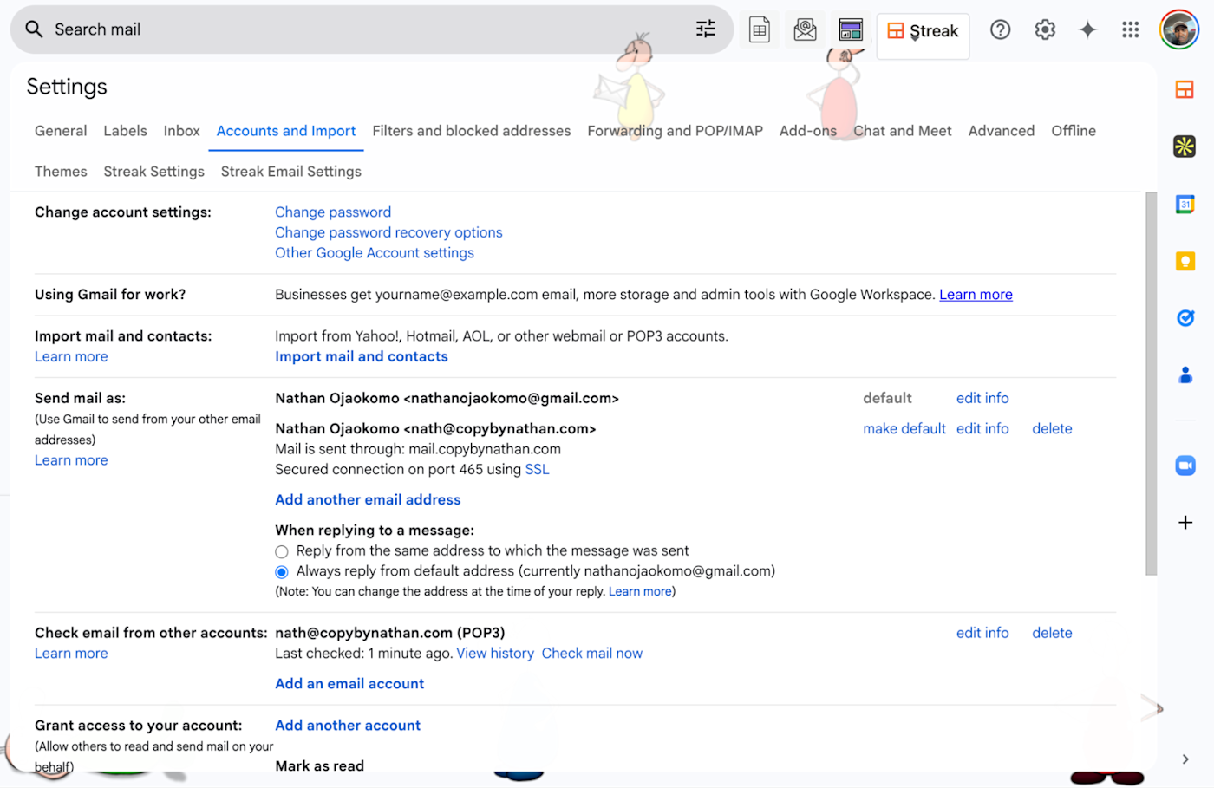Open the Help question mark icon
The height and width of the screenshot is (788, 1214).
(x=1001, y=30)
